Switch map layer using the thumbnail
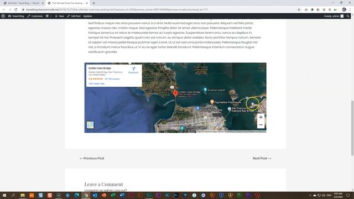This screenshot has width=354, height=199. [90, 125]
